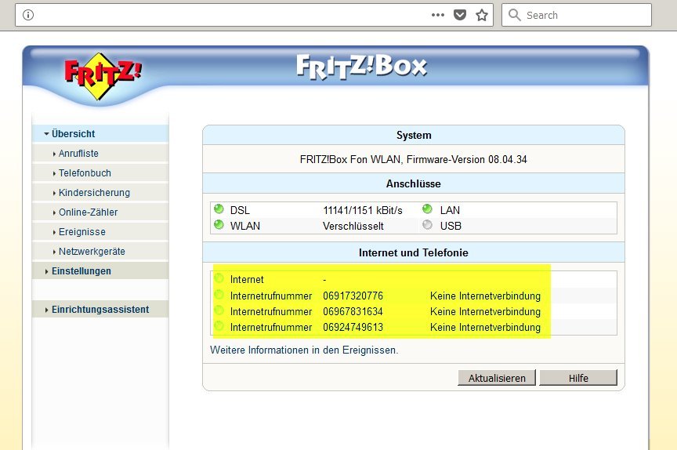Click Keine Internetverbindung next to 06967831634
The image size is (677, 450).
pyautogui.click(x=485, y=311)
